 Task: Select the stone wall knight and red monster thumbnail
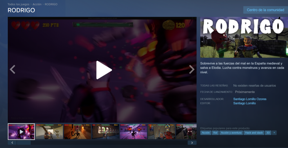tap(162, 131)
